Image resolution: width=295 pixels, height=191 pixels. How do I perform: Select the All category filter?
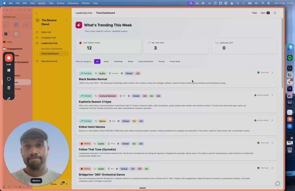97,62
